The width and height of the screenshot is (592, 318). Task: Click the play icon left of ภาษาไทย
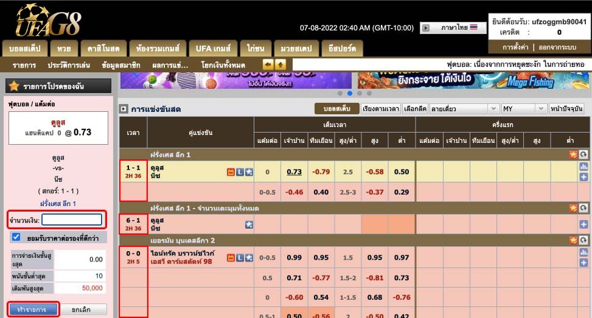[426, 27]
